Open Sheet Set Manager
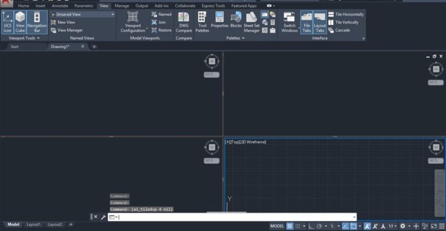The image size is (446, 231). tap(251, 22)
